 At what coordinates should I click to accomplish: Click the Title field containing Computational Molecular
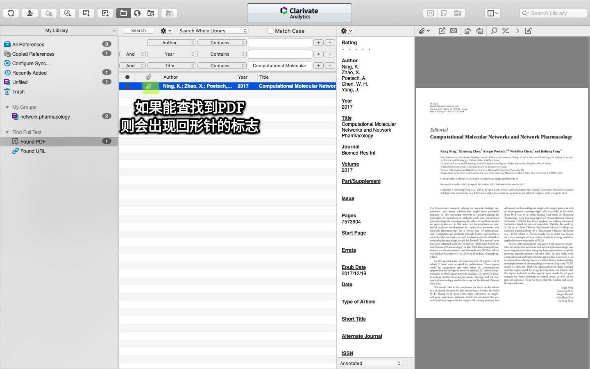click(x=280, y=66)
